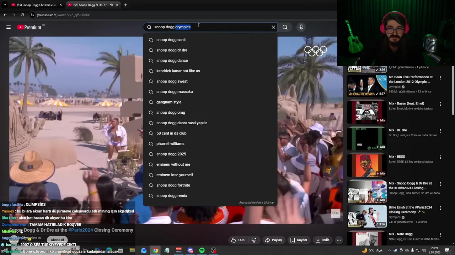View site information icon in address bar
455x255 pixels.
click(x=32, y=15)
